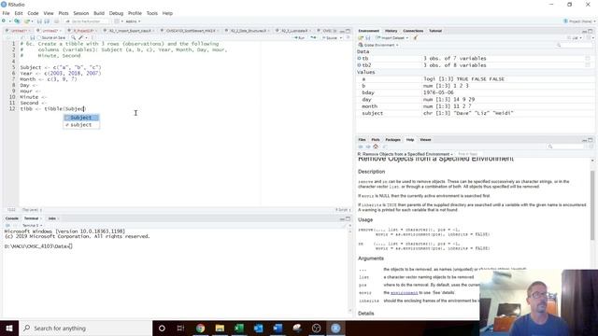Click the New File icon in main toolbar

(x=5, y=21)
